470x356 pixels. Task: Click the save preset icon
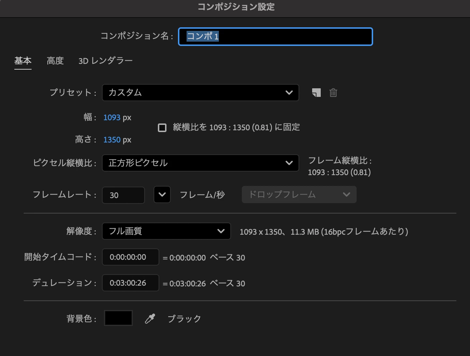316,93
